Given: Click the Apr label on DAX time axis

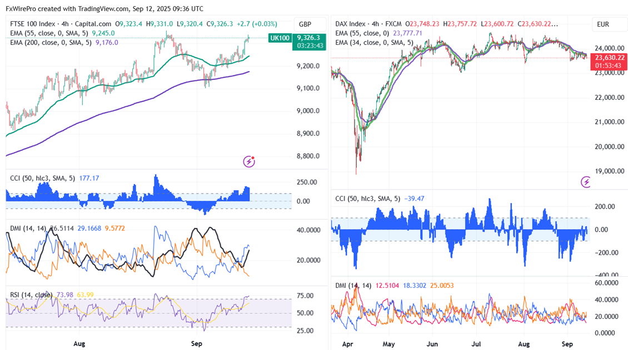Looking at the screenshot, I should click(x=348, y=344).
